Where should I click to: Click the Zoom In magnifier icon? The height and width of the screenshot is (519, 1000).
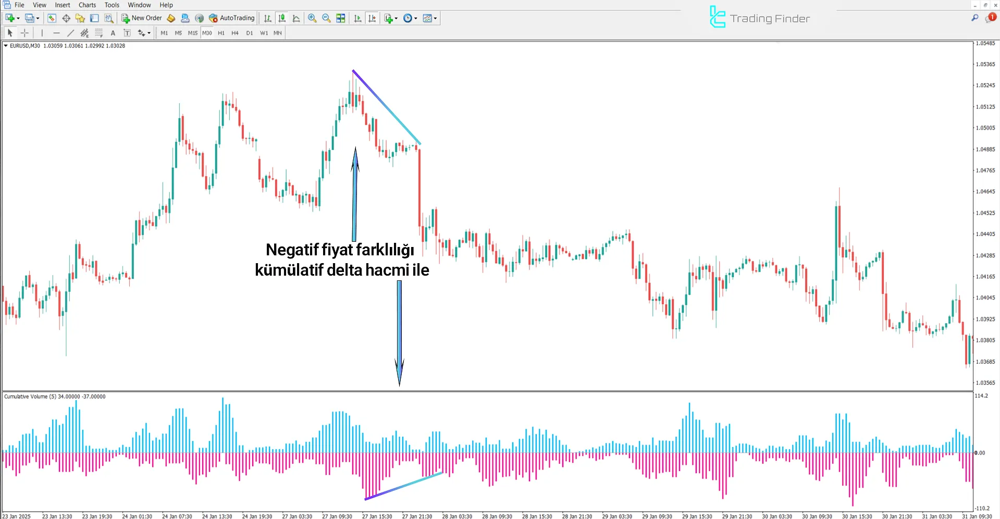312,18
